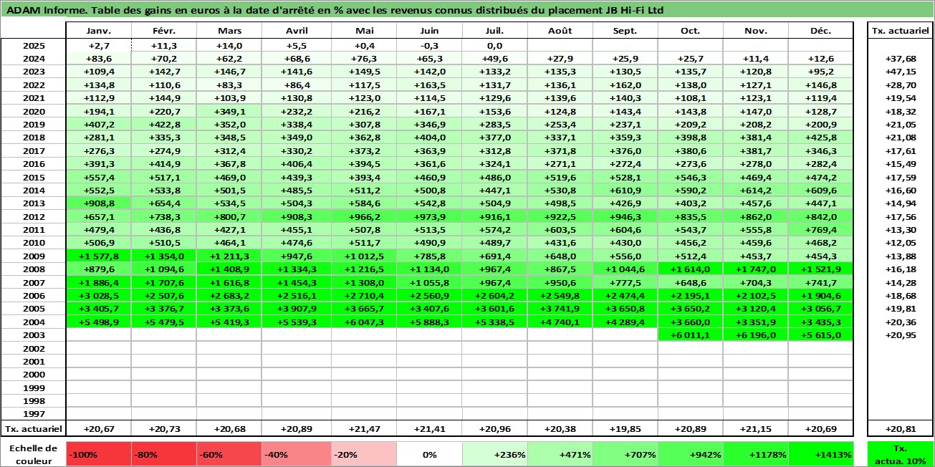The width and height of the screenshot is (935, 467).
Task: Click the +1178% color scale swatch
Action: pos(756,454)
